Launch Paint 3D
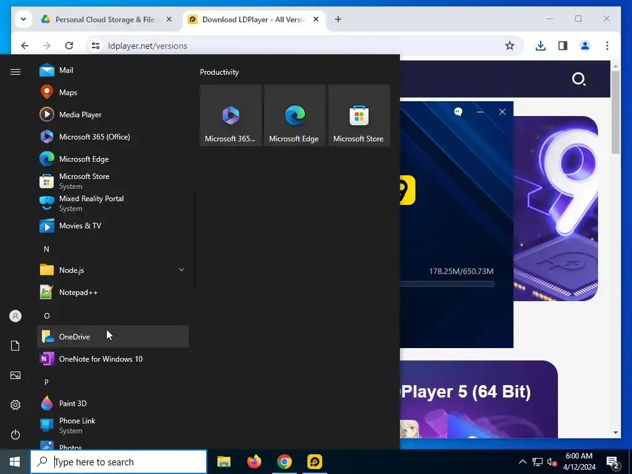The width and height of the screenshot is (632, 474). [113, 403]
